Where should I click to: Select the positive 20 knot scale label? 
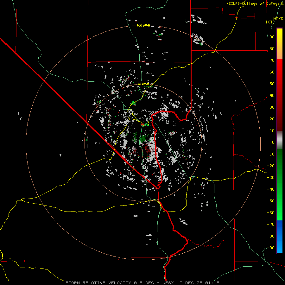tap(272, 119)
